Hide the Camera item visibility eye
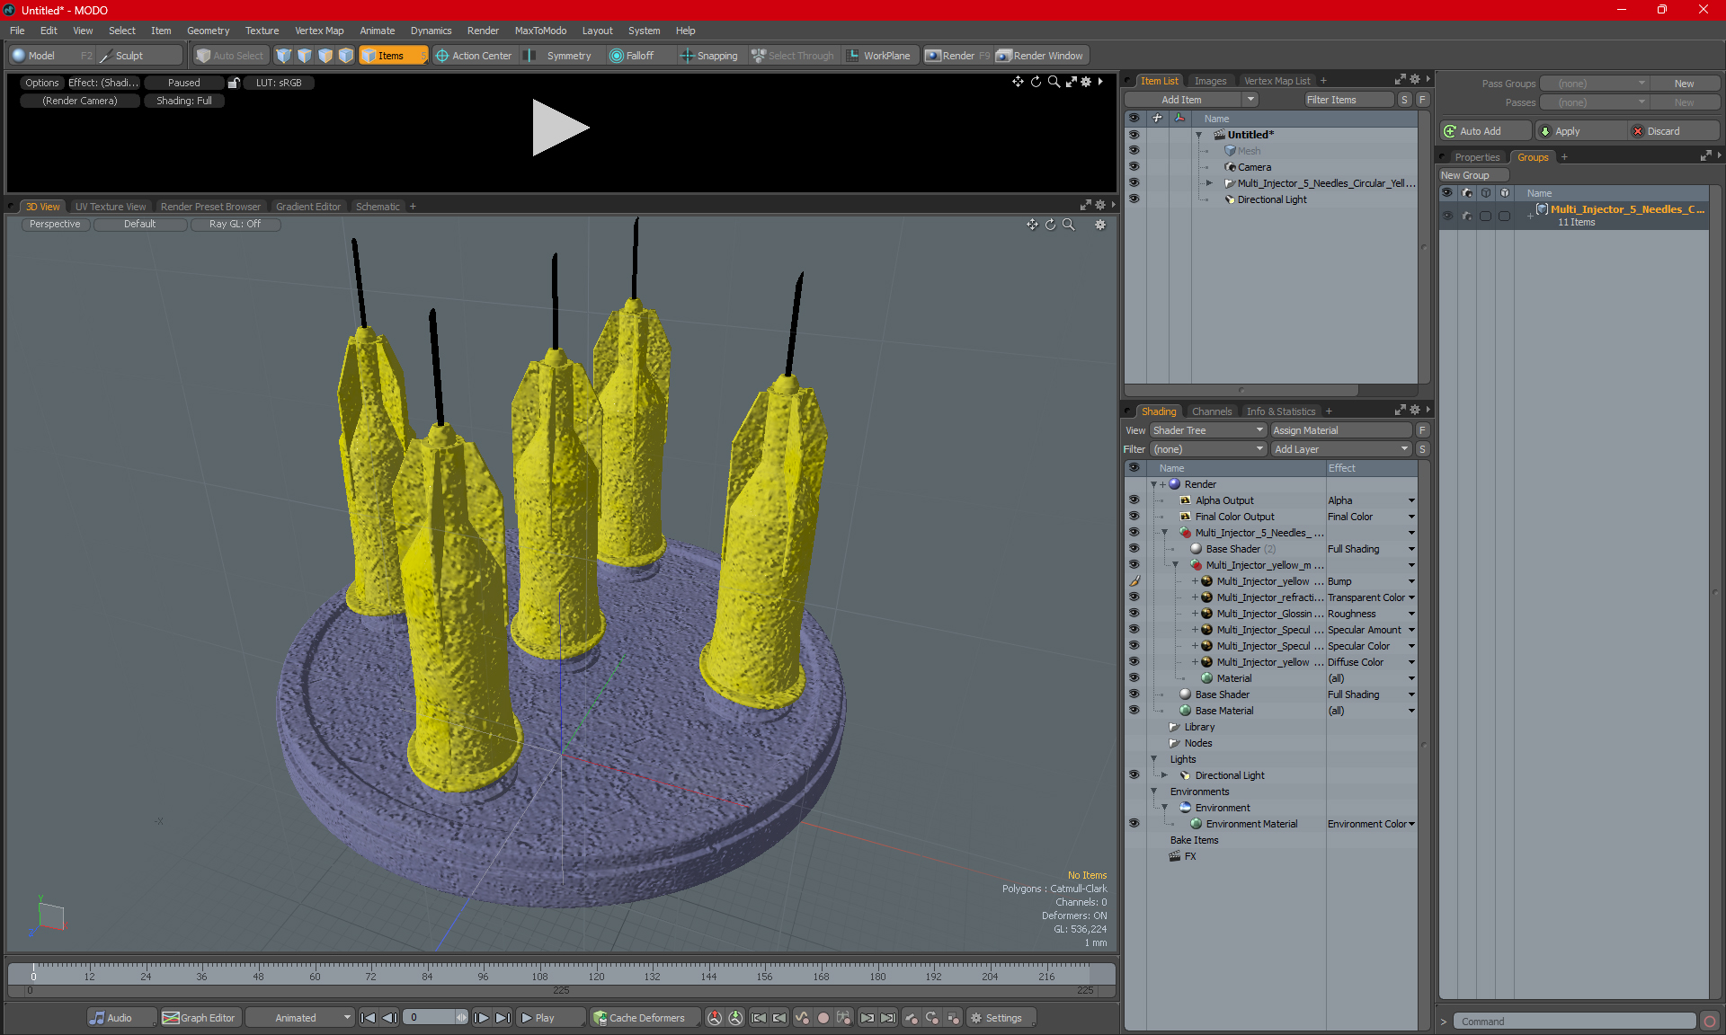Image resolution: width=1726 pixels, height=1035 pixels. (1134, 167)
